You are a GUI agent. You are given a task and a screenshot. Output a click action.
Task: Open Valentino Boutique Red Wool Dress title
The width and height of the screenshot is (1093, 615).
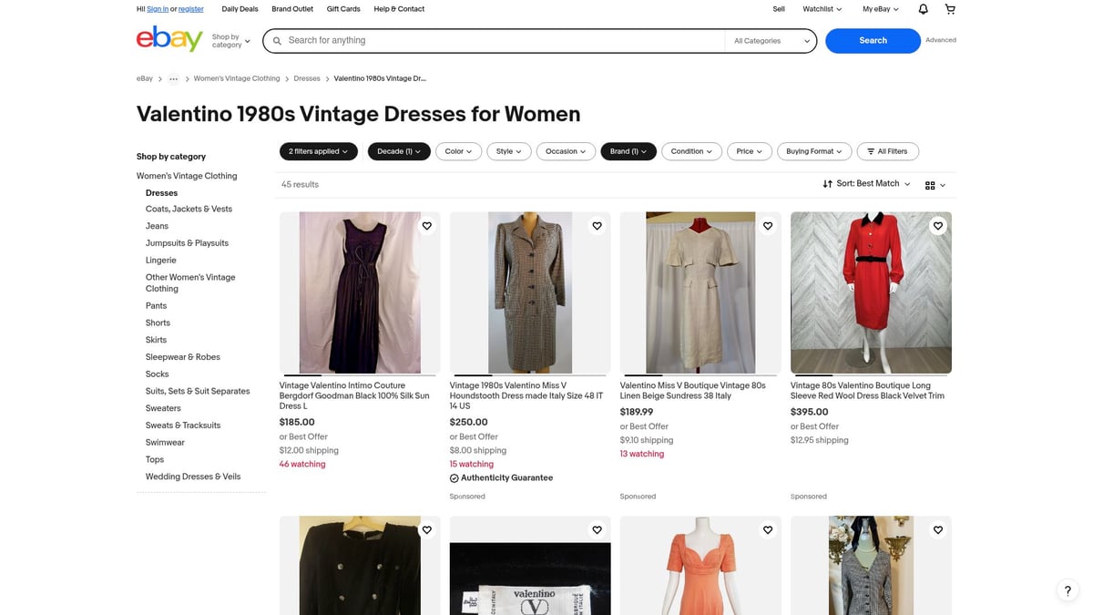click(x=868, y=391)
